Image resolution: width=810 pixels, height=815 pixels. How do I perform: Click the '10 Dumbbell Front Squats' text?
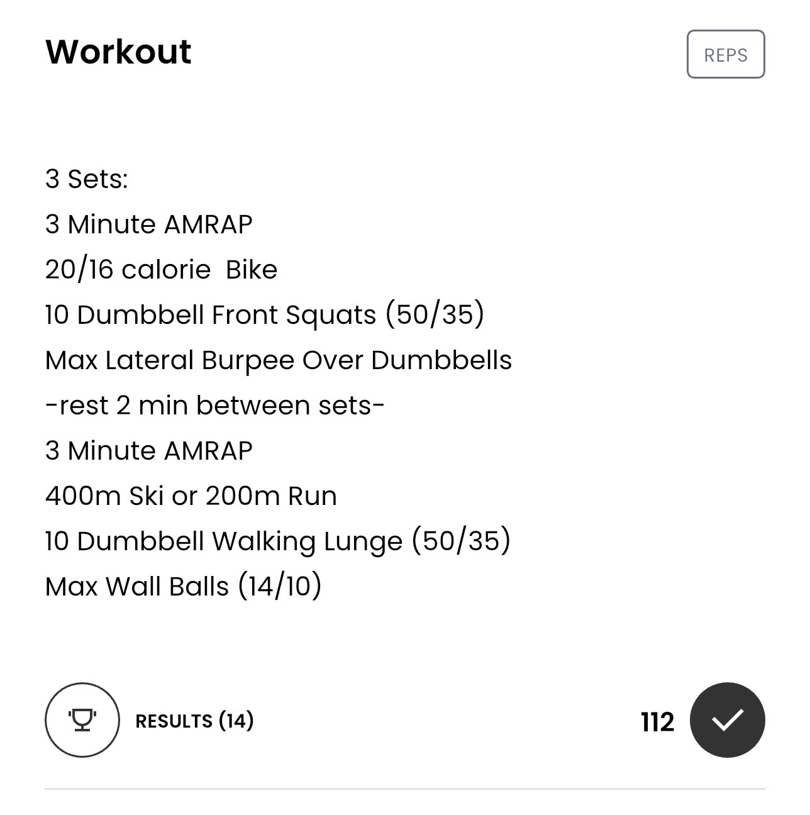pos(211,314)
